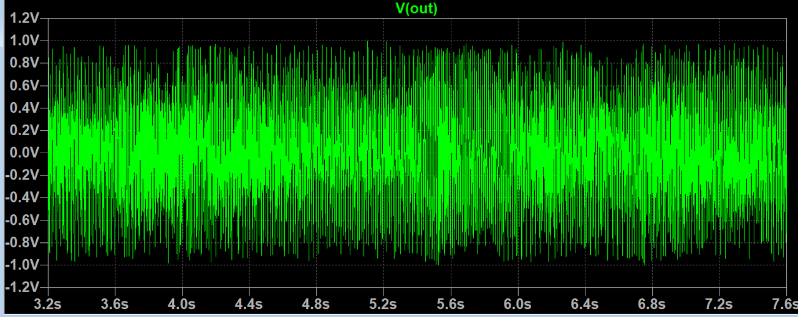Click the V(out) trace label

pyautogui.click(x=416, y=8)
